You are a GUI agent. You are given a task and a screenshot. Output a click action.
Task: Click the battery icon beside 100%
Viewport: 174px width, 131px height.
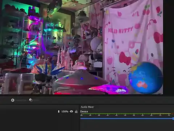[x=59, y=111]
